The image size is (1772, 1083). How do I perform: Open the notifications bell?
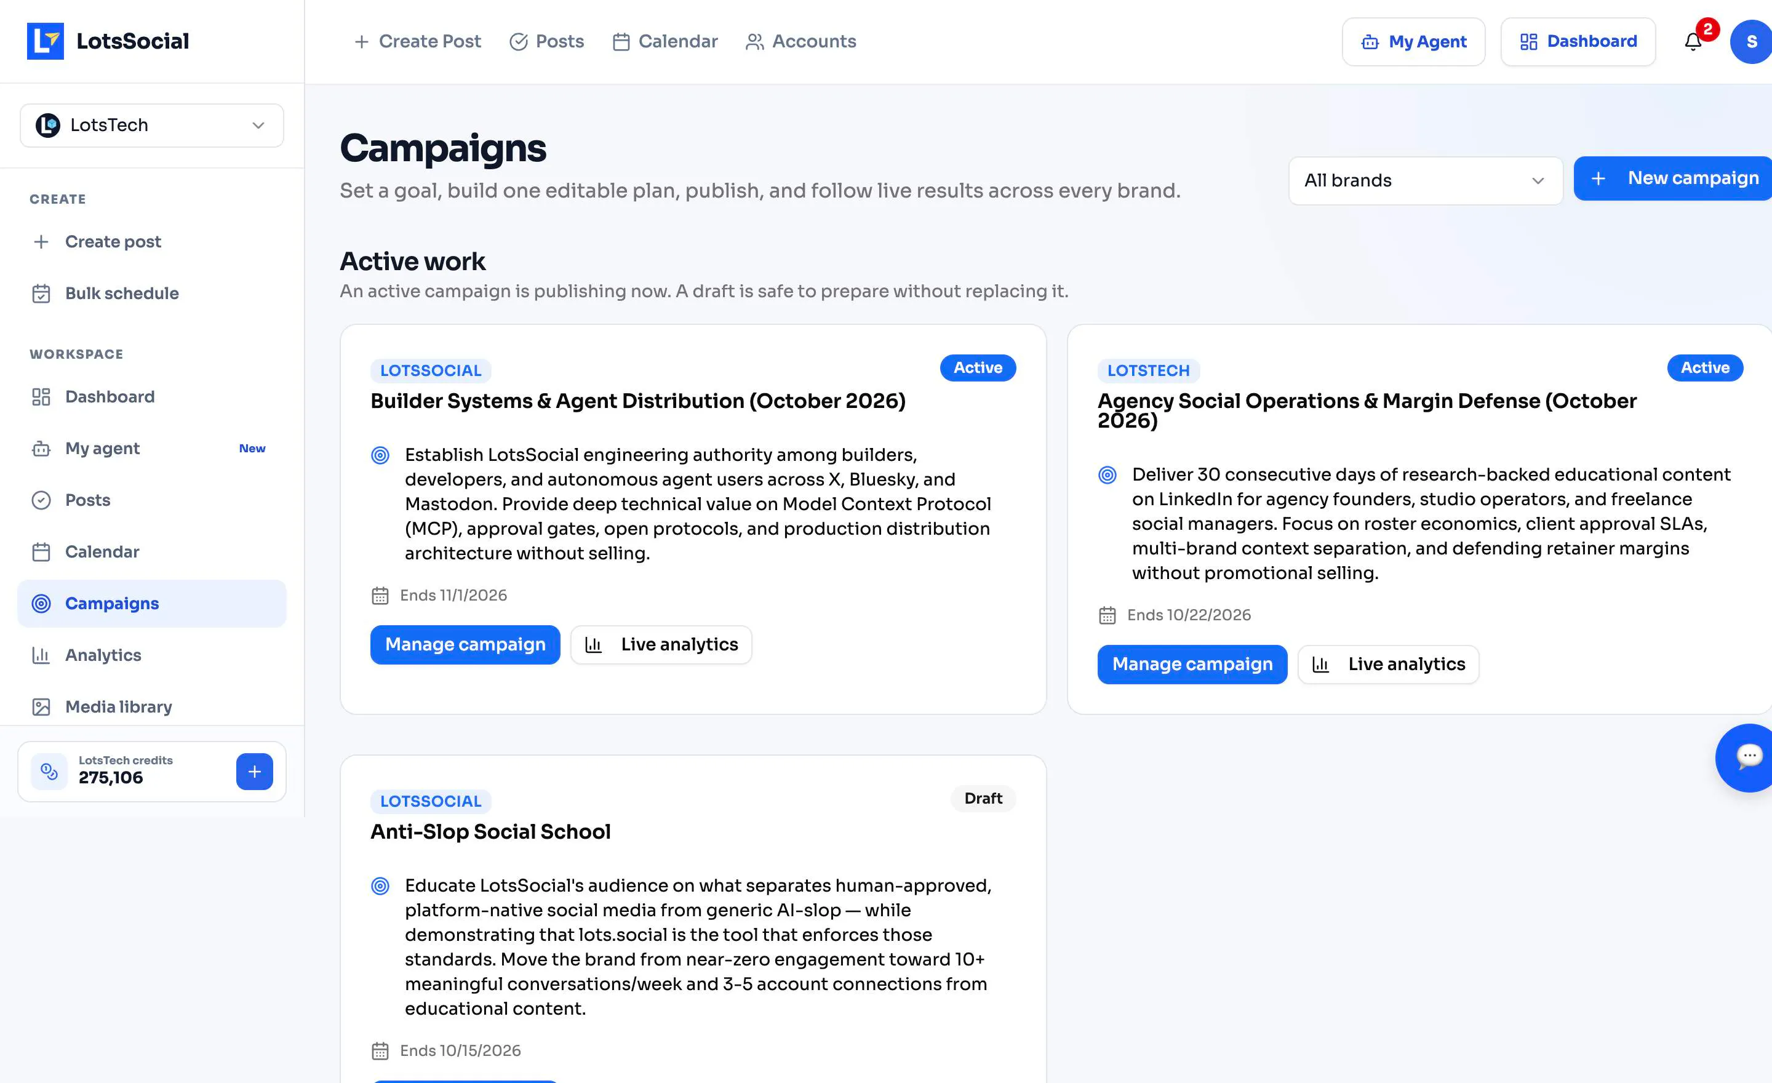click(1693, 42)
